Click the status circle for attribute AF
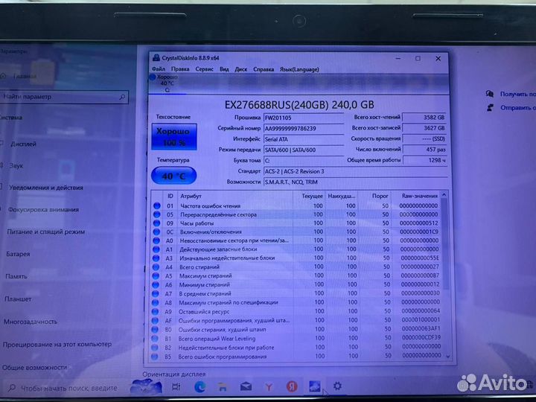Screen dimensions: 536x402 click(x=155, y=321)
